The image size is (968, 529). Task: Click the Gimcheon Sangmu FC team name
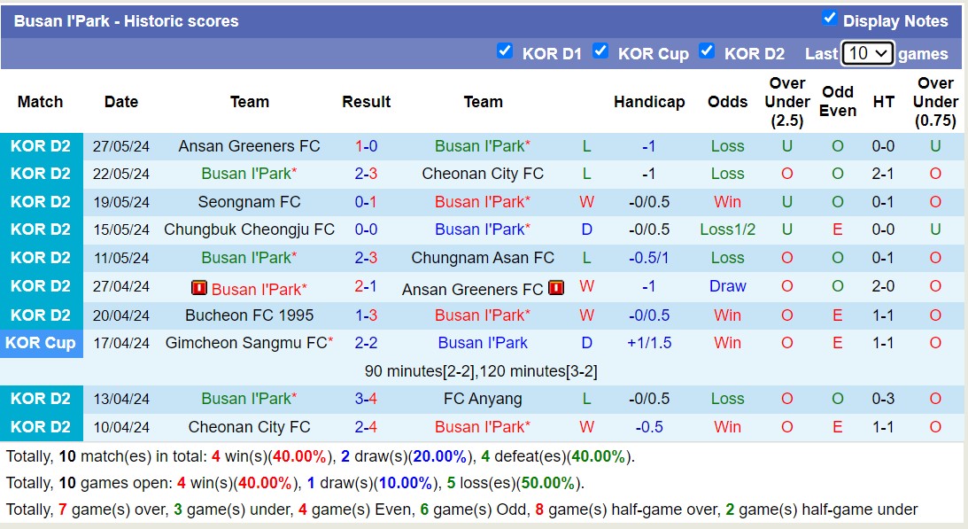pos(244,343)
